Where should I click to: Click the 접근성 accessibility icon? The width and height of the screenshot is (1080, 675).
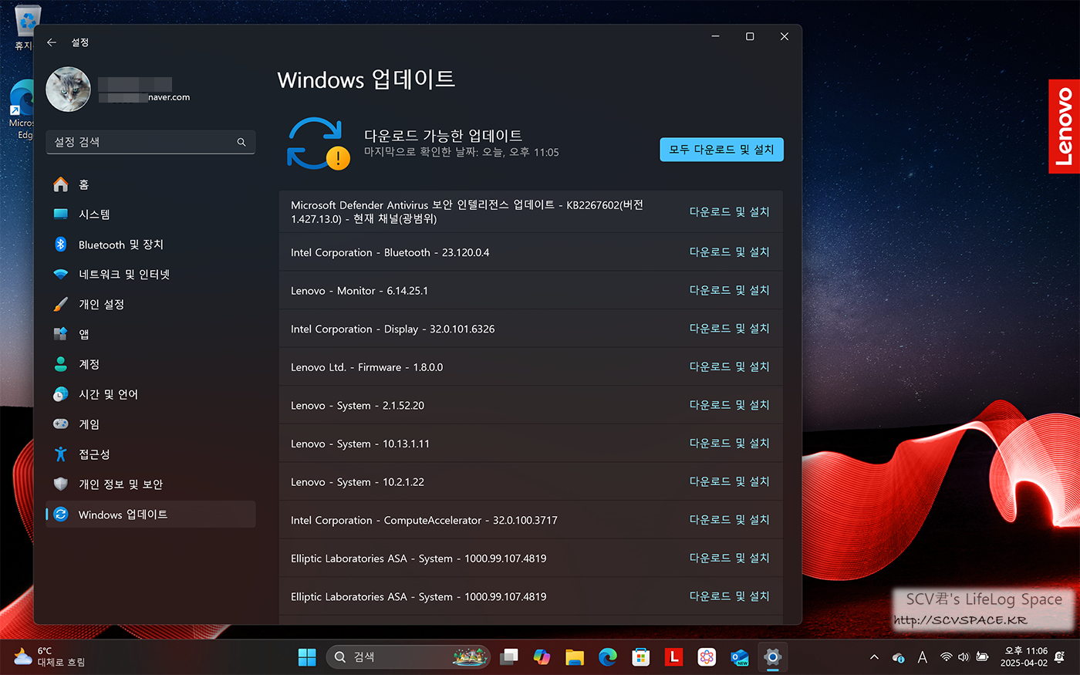tap(61, 454)
